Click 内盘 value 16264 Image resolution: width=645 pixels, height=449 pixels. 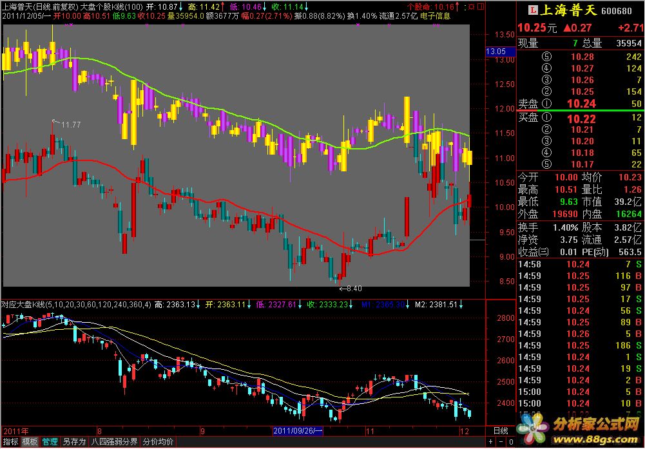pyautogui.click(x=629, y=214)
